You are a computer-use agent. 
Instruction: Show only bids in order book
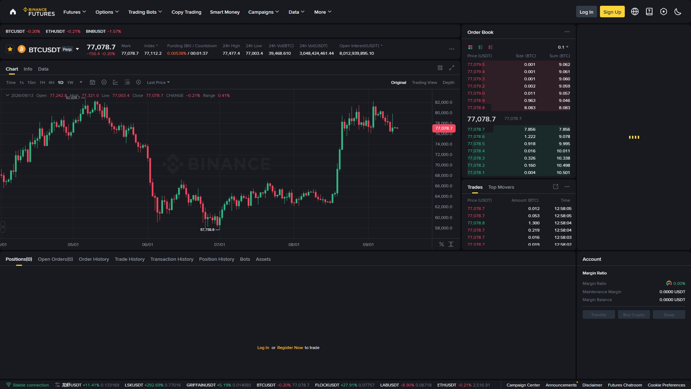tap(480, 47)
